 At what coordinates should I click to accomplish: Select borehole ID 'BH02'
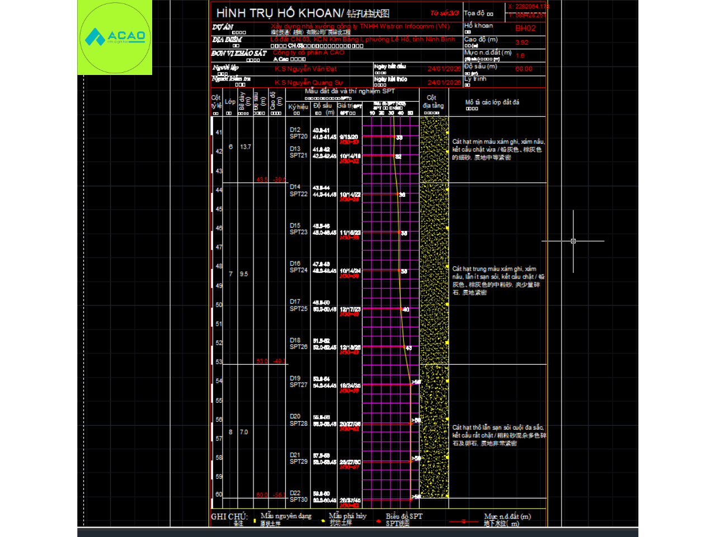tap(525, 28)
